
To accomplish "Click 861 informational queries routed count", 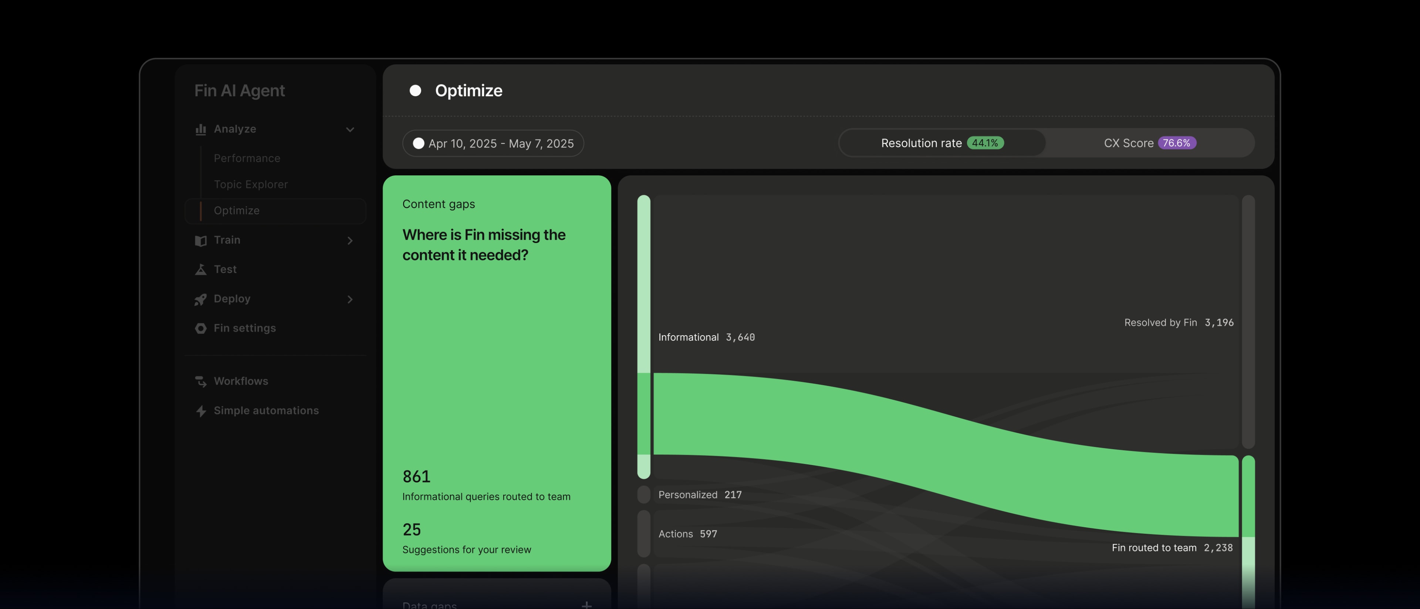I will click(x=416, y=476).
